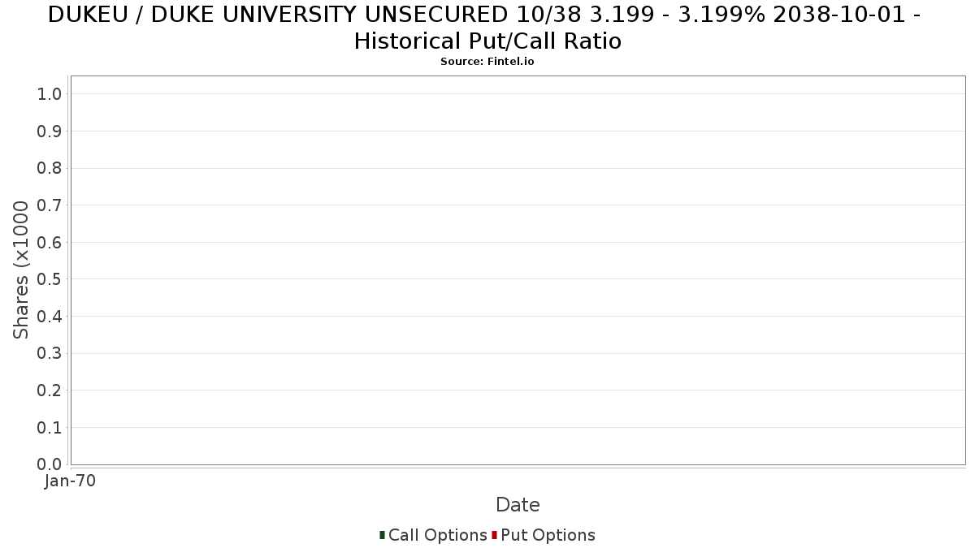Click the 0.4 y-axis tick label
The image size is (975, 548).
pos(50,317)
